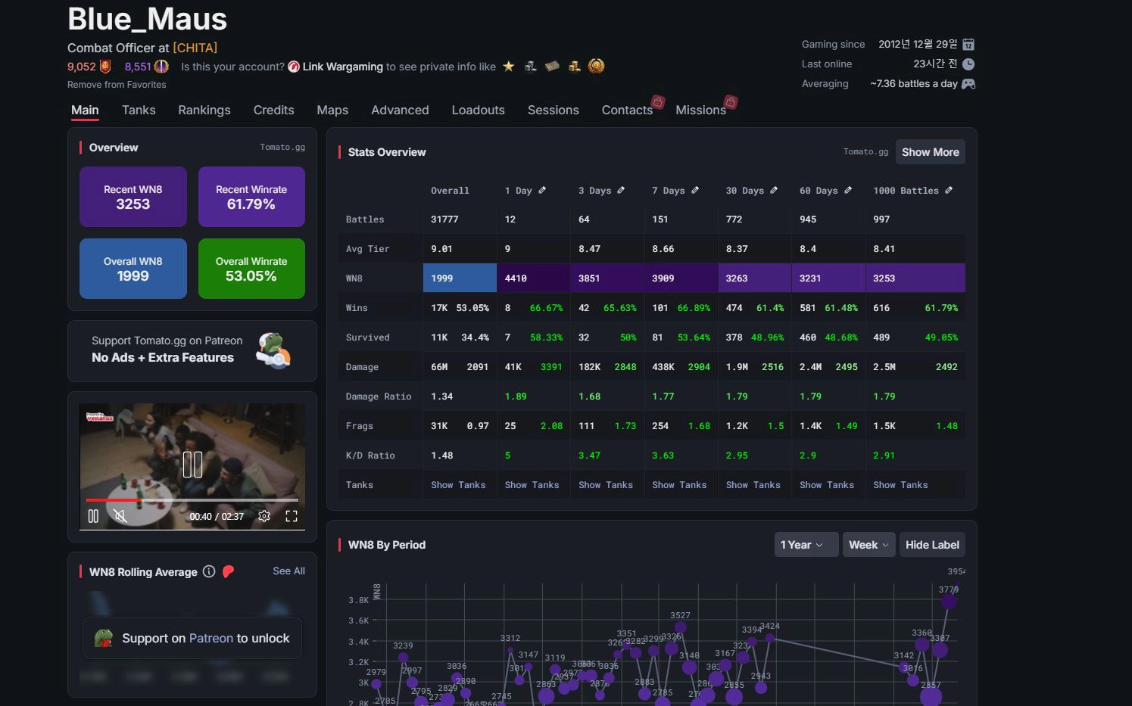Screen dimensions: 1132x706
Task: Show Tanks for 30 Days column
Action: (x=753, y=485)
